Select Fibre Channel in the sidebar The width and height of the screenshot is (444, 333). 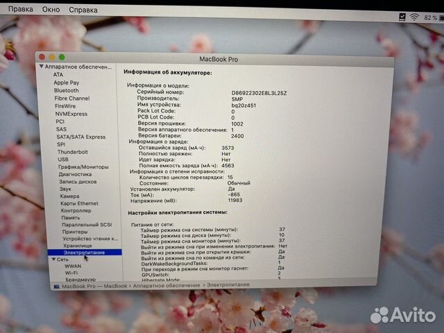tap(72, 99)
